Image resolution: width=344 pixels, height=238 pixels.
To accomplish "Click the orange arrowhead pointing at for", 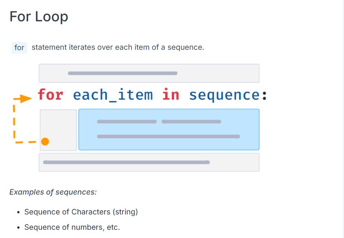I will [x=26, y=99].
